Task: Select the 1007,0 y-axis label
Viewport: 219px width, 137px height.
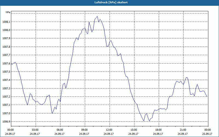Action: [x=6, y=113]
